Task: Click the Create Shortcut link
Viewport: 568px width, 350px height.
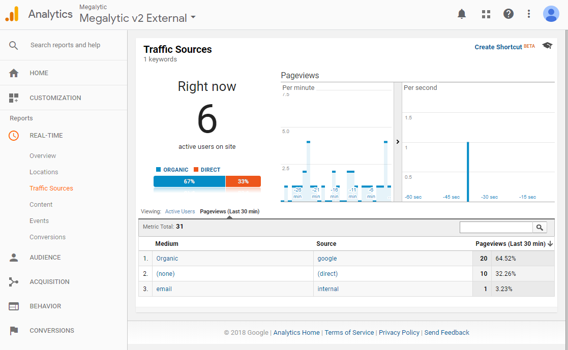Action: click(498, 47)
